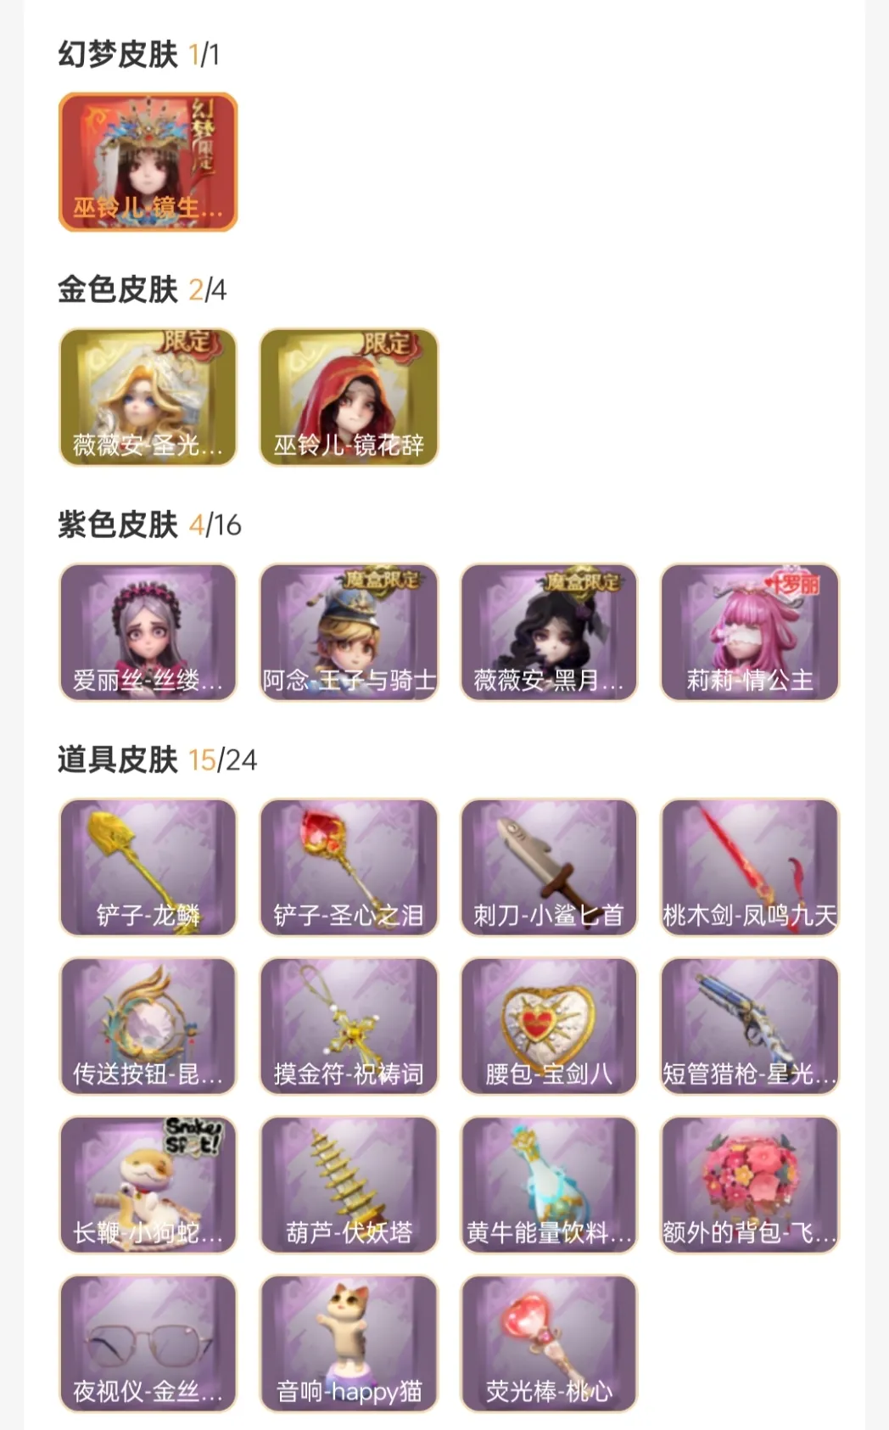
Task: Open the 爱丽丝-丝缕 purple skin
Action: [x=148, y=632]
